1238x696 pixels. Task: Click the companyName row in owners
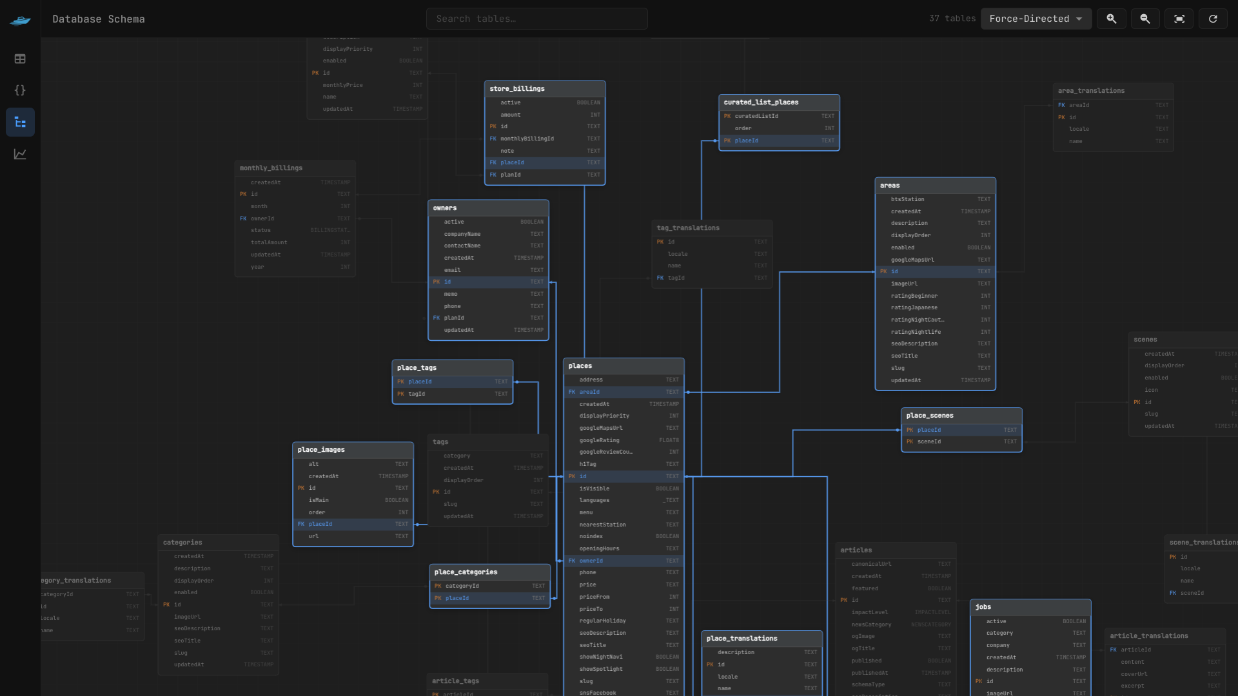(x=489, y=234)
